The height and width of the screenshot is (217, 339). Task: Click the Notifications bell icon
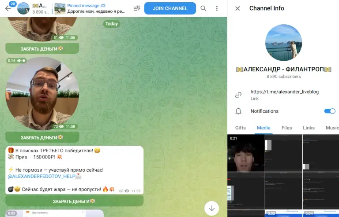tap(238, 111)
